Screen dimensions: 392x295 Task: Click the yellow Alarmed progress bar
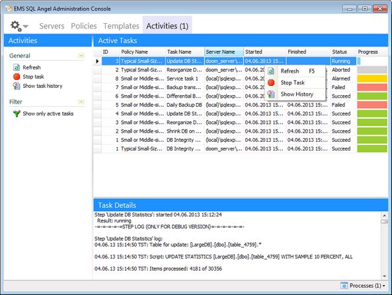coord(372,79)
